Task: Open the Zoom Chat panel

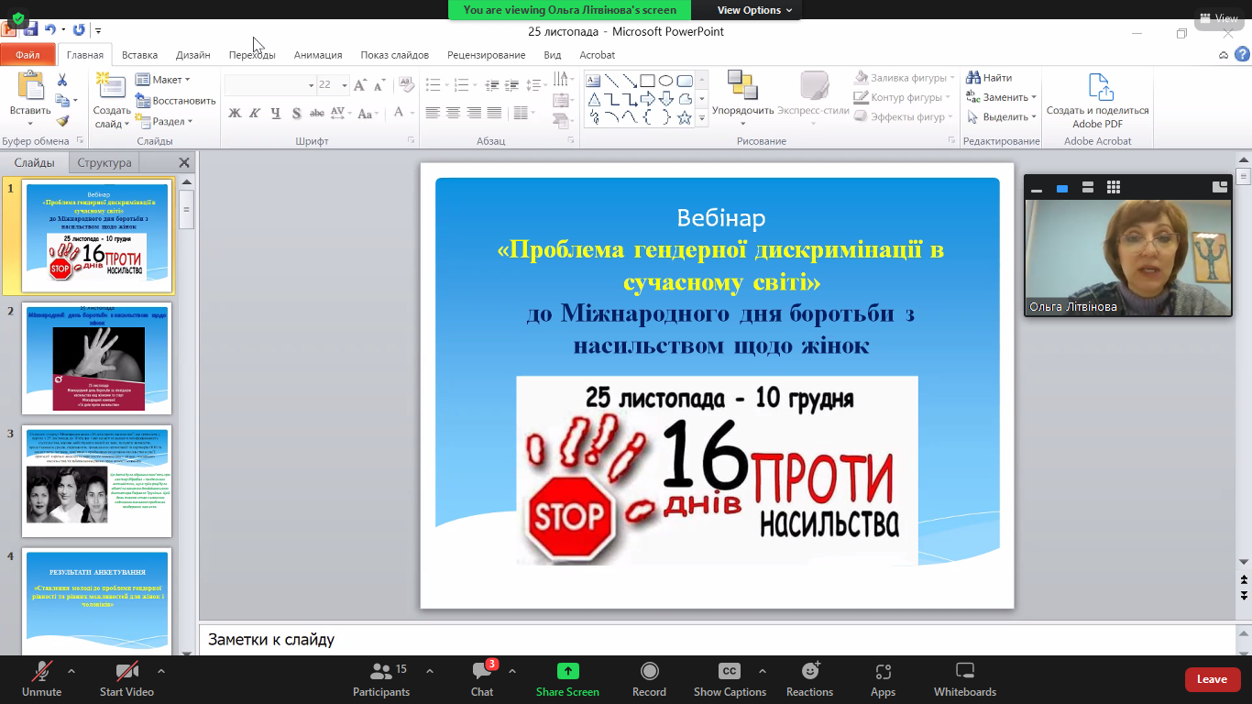Action: 482,680
